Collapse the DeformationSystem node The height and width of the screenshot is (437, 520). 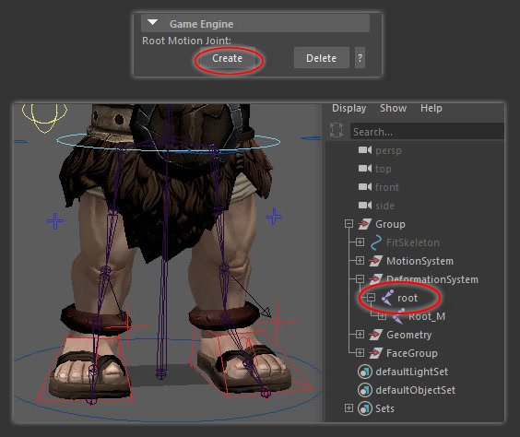(360, 278)
